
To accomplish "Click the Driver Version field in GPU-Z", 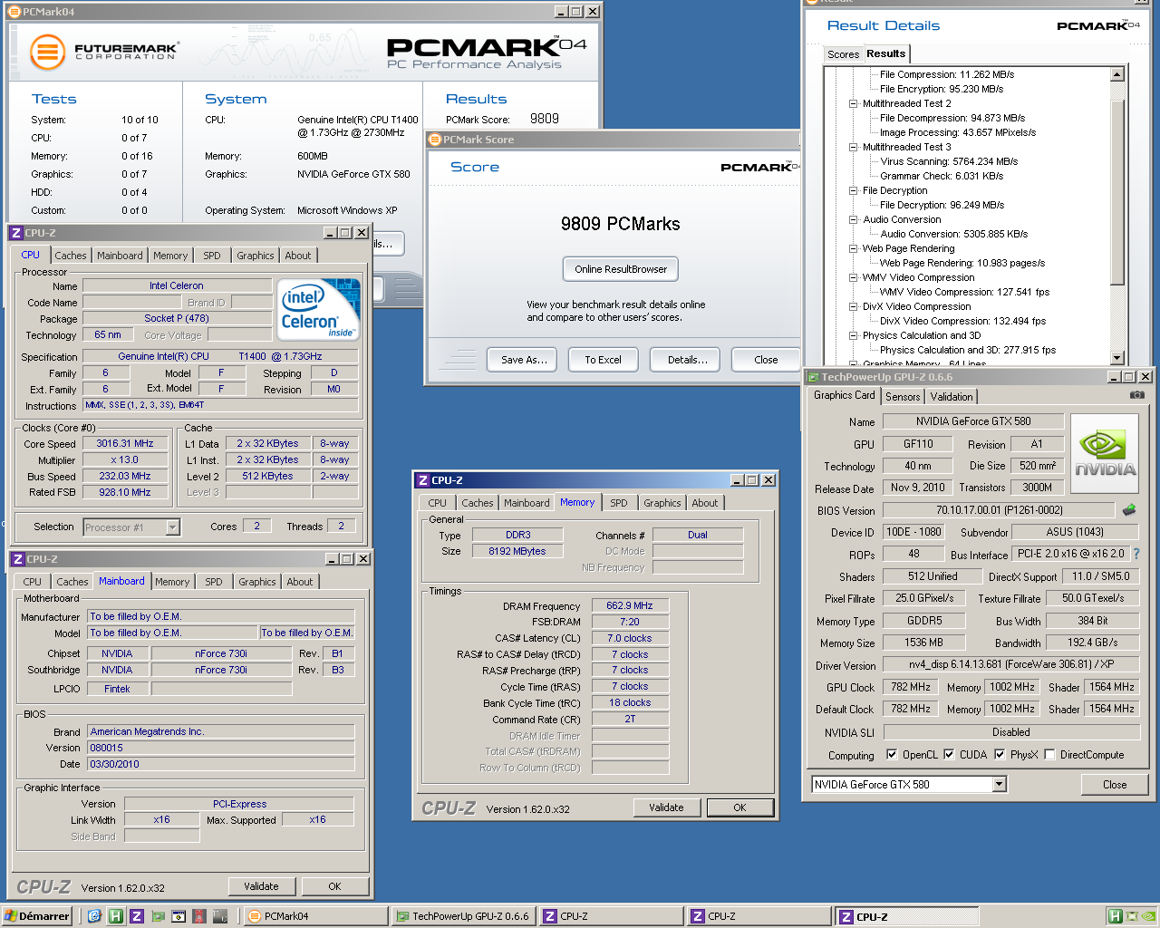I will (1011, 664).
